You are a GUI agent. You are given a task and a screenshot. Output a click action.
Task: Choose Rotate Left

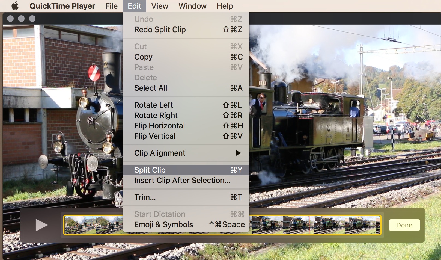tap(186, 105)
